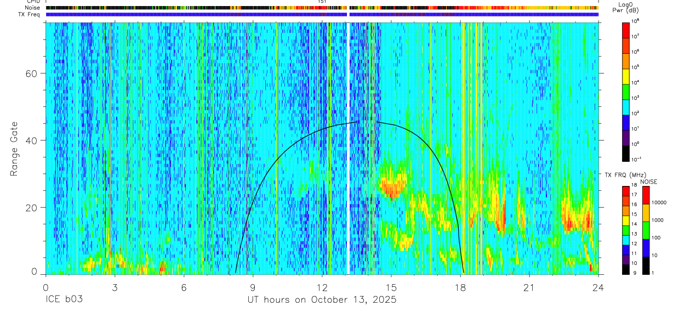Click the '18' tick on the UT hours axis
The image size is (673, 311).
click(x=460, y=287)
